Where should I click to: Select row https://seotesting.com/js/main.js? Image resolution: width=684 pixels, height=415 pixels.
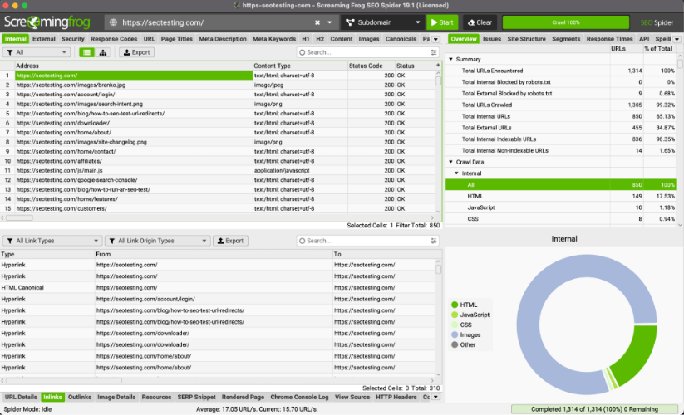tap(218, 171)
